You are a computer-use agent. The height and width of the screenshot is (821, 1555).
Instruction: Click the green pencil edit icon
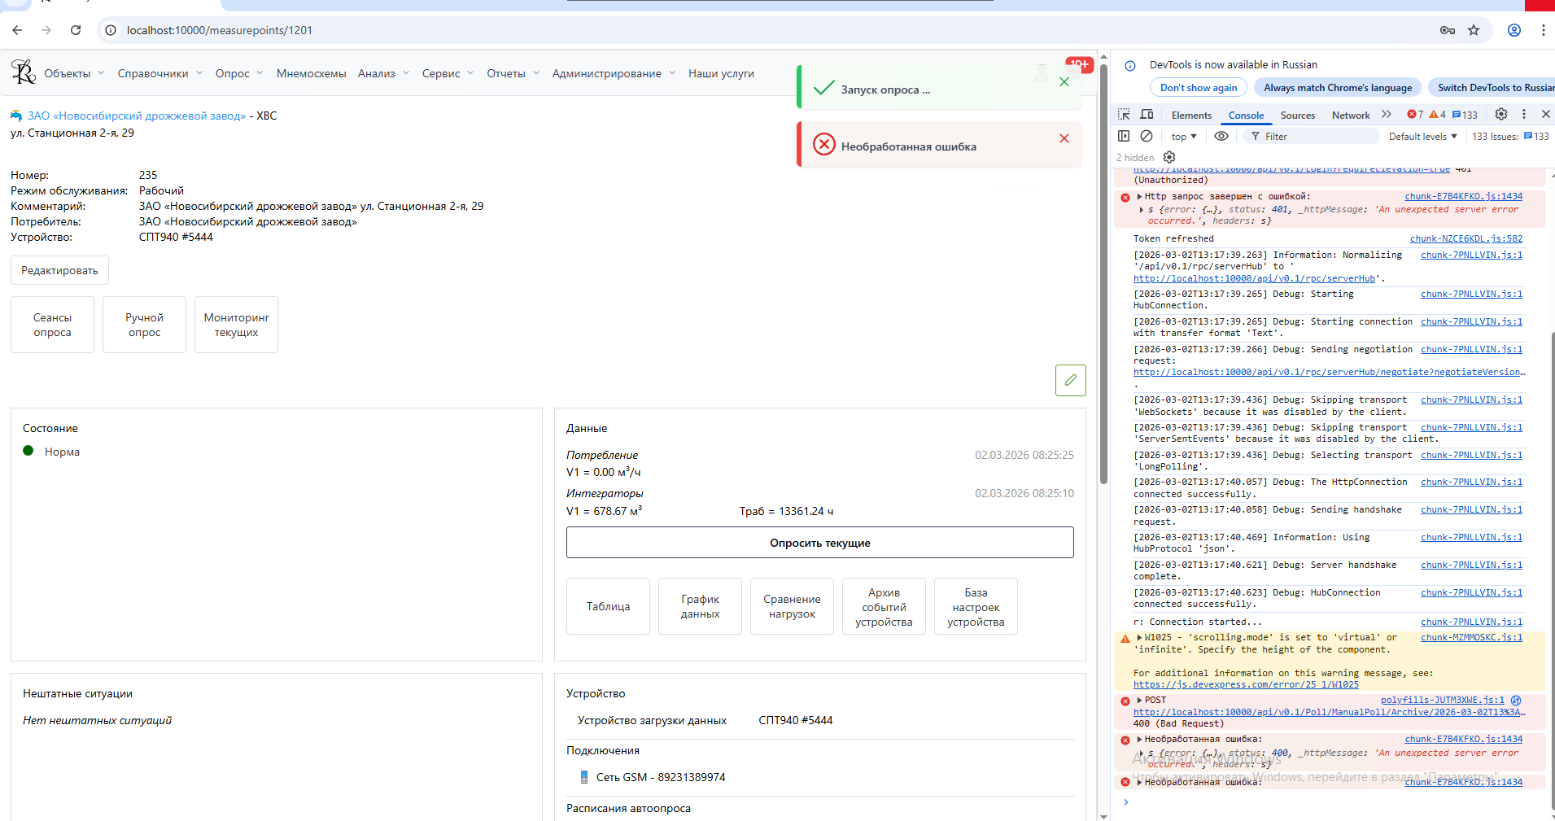(x=1070, y=380)
